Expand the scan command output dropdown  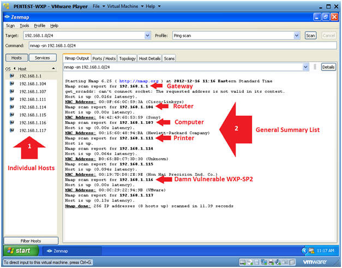[x=305, y=67]
